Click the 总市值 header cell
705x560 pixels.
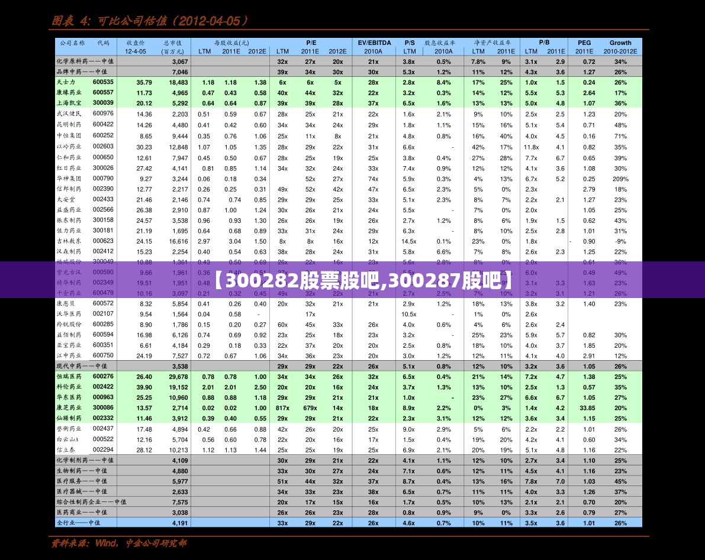pyautogui.click(x=173, y=43)
